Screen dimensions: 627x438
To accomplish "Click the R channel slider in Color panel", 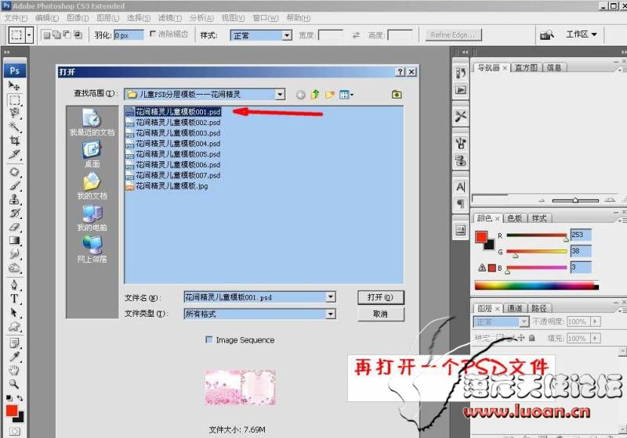I will click(537, 235).
